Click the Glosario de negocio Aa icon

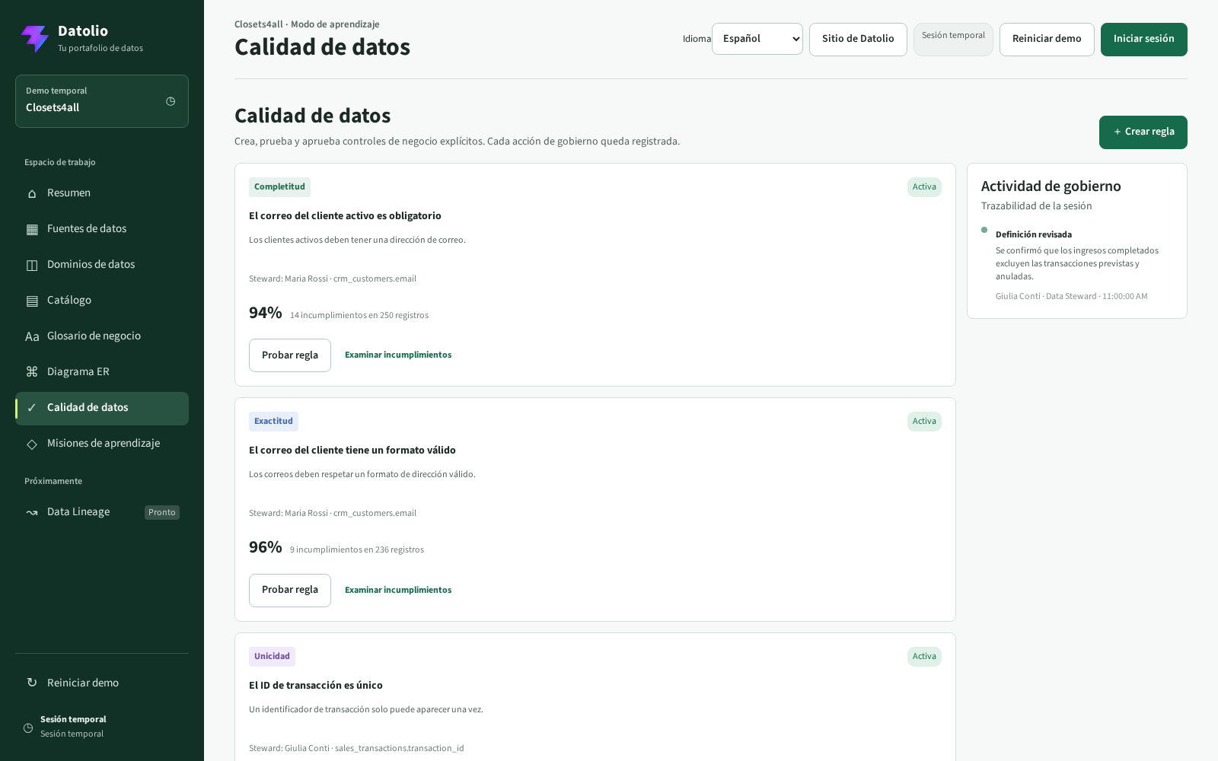coord(32,336)
